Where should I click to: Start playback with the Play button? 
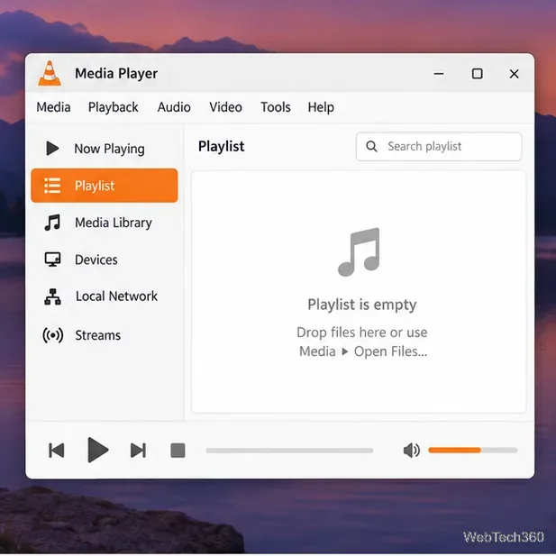coord(98,450)
